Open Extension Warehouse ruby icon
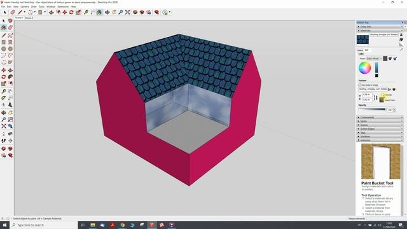Image resolution: width=407 pixels, height=229 pixels. click(156, 12)
